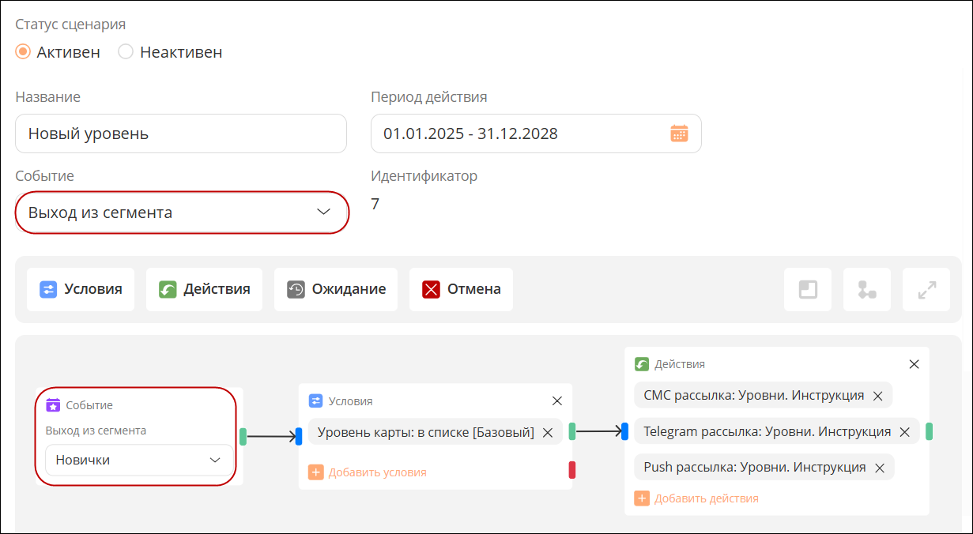
Task: Click the red output connector of the Условия node
Action: pos(572,470)
